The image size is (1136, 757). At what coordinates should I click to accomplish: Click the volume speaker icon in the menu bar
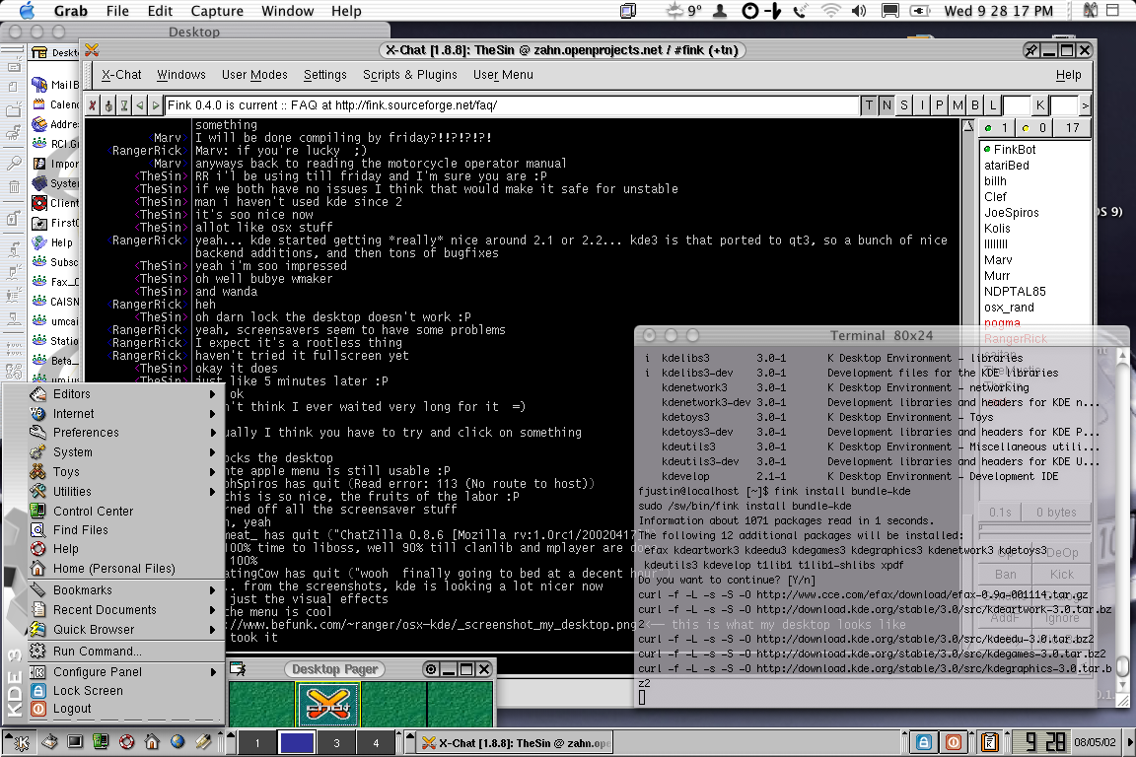(859, 11)
